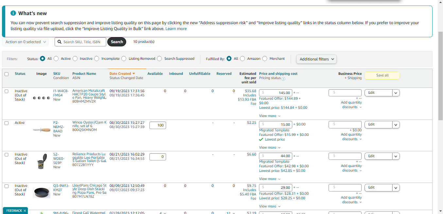This screenshot has height=214, width=443.
Task: Click the Inbound column header
Action: click(x=176, y=74)
